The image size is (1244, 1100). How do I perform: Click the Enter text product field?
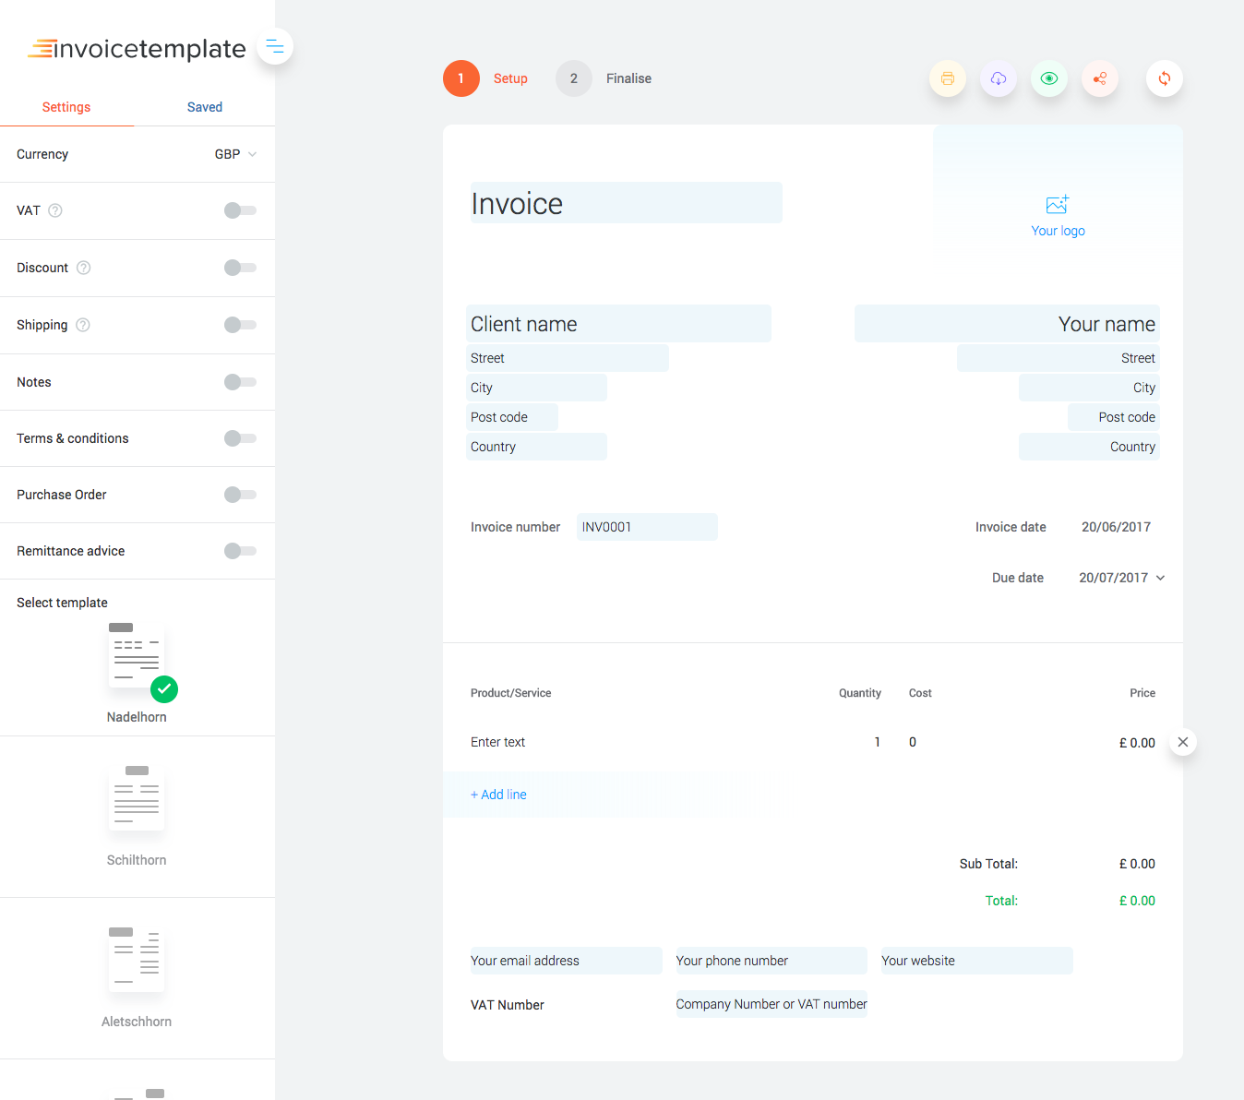click(498, 742)
